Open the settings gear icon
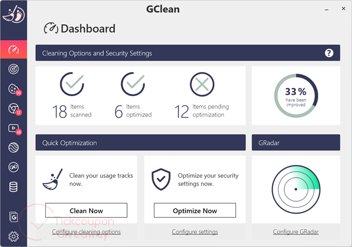Viewport: 352px width, 247px height. pyautogui.click(x=13, y=236)
